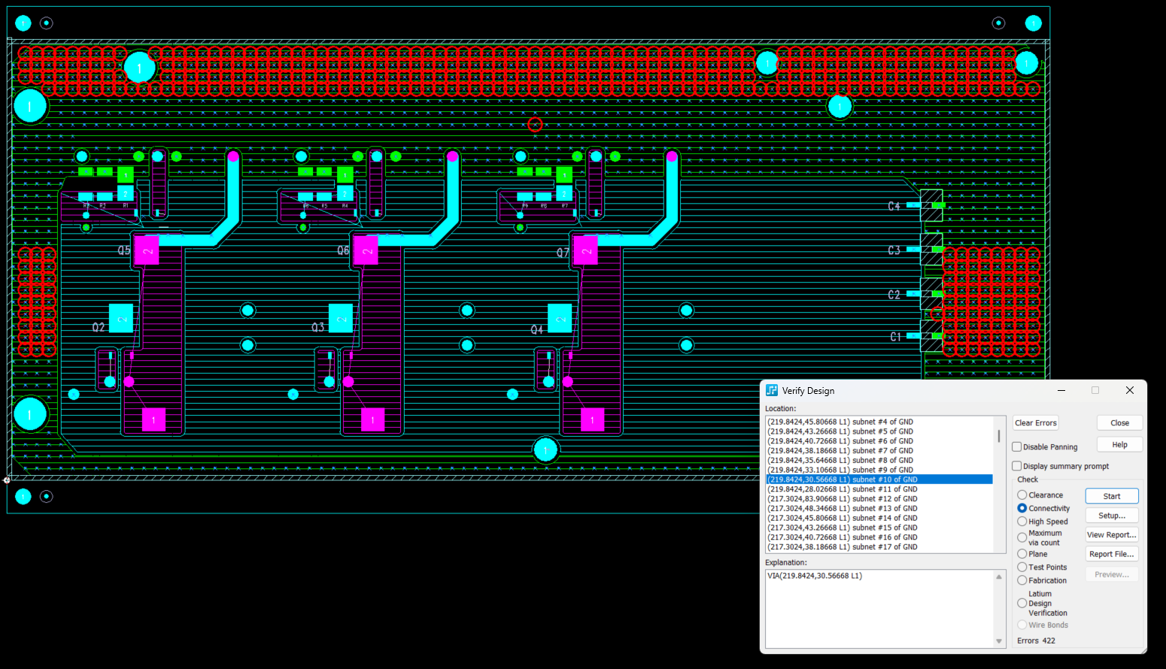Select the cyan pad beside Q4
1166x669 pixels.
point(560,319)
